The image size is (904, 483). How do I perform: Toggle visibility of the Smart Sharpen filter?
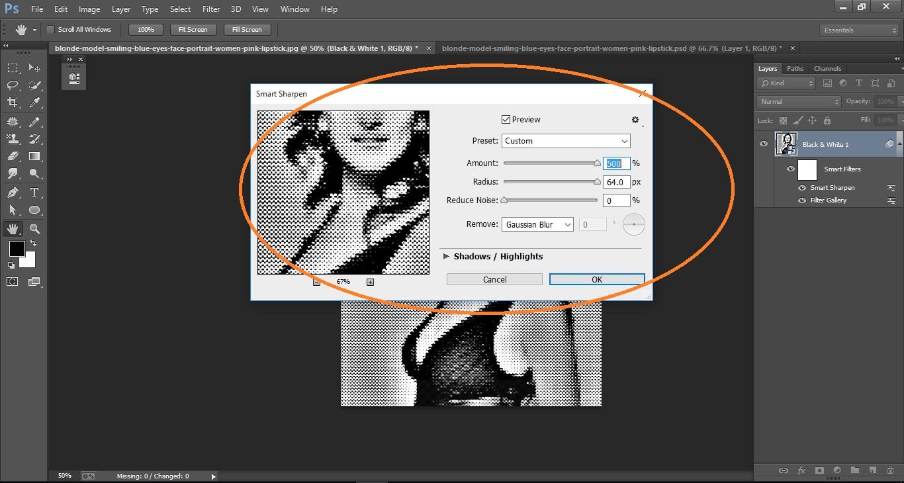(801, 188)
